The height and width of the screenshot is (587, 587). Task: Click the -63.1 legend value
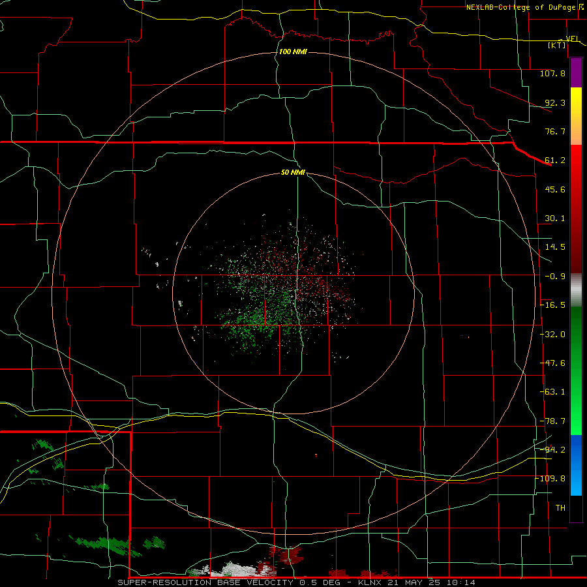pos(552,392)
